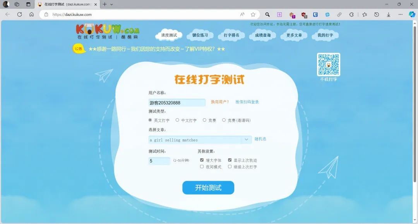Viewport: 418px width, 224px height.
Task: Switch to 速度测试 nav tab
Action: tap(169, 35)
